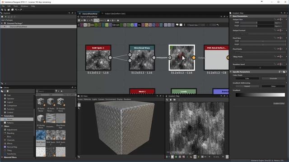The image size is (289, 162).
Task: Set Color Mode to Grayscale
Action: pyautogui.click(x=273, y=78)
